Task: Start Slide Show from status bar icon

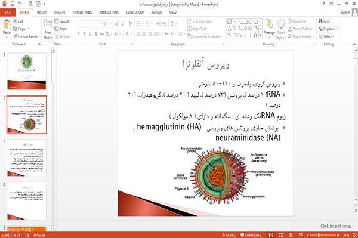Action: coord(301,235)
